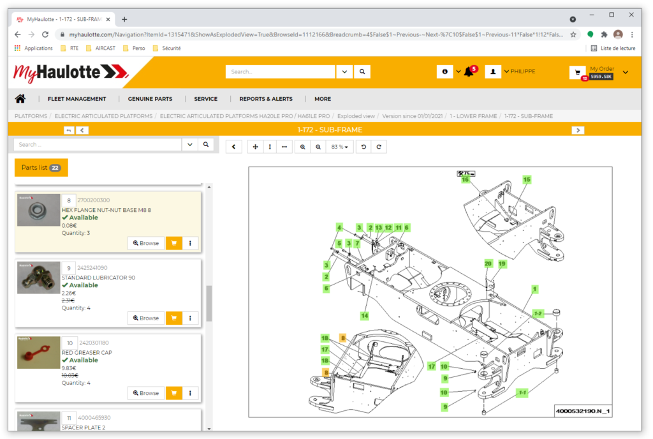The width and height of the screenshot is (653, 439).
Task: Click the user profile icon beside PHILIPPE
Action: (493, 71)
